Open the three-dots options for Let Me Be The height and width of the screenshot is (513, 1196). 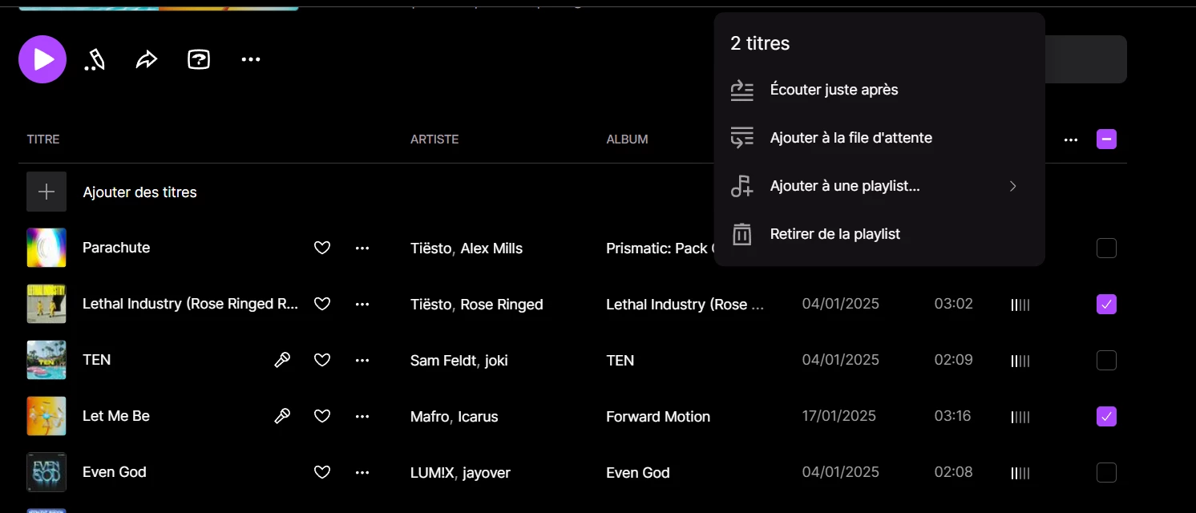[362, 417]
